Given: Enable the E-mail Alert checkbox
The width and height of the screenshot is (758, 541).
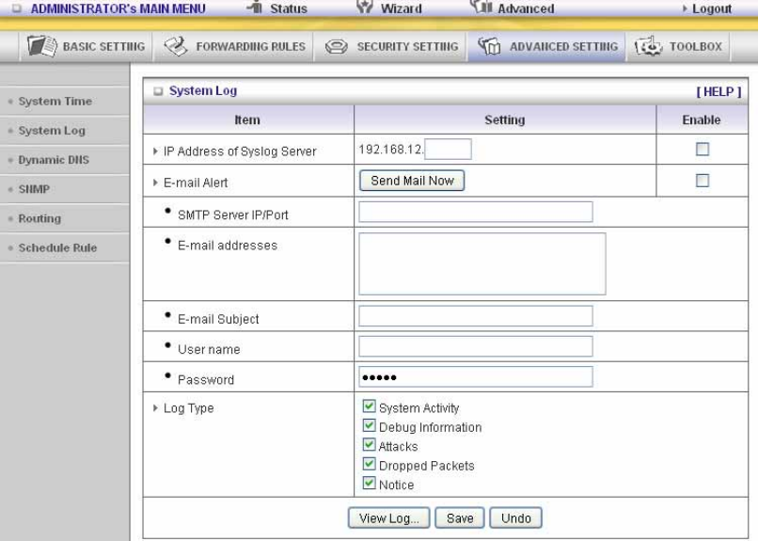Looking at the screenshot, I should tap(703, 181).
